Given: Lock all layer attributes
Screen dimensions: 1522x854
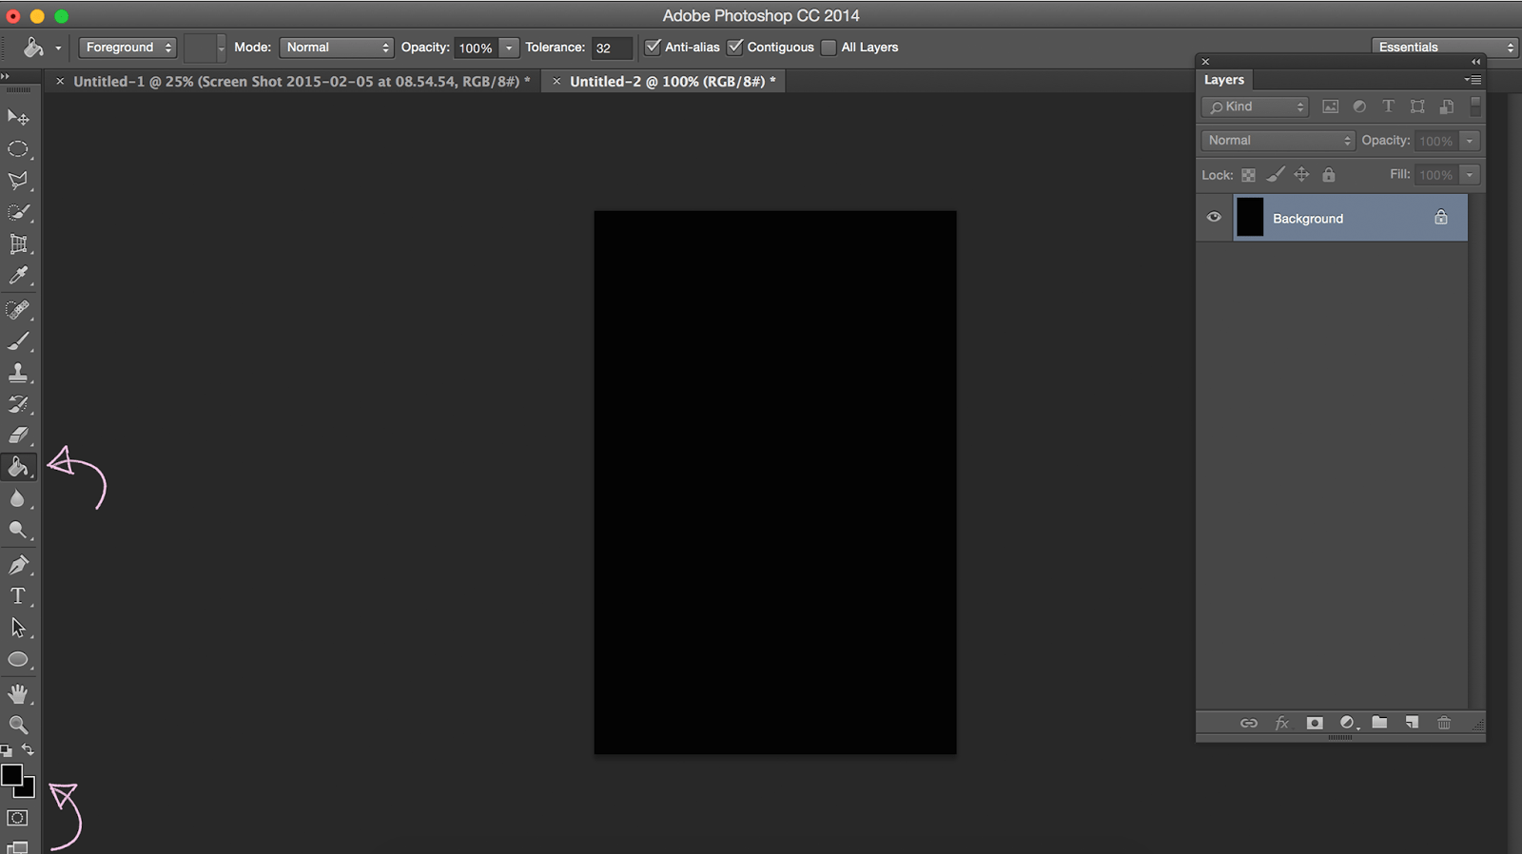Looking at the screenshot, I should pyautogui.click(x=1329, y=174).
